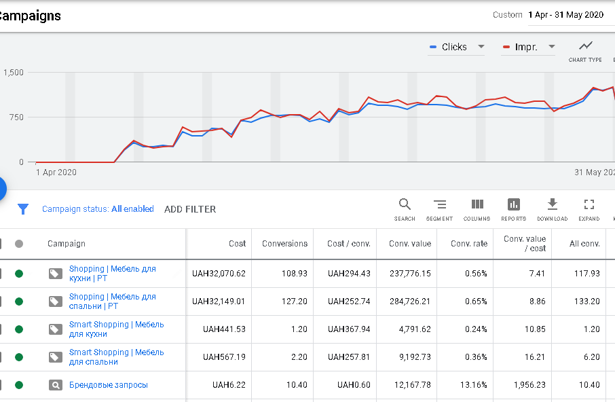Open the custom date range picker
The image size is (615, 402).
point(565,16)
